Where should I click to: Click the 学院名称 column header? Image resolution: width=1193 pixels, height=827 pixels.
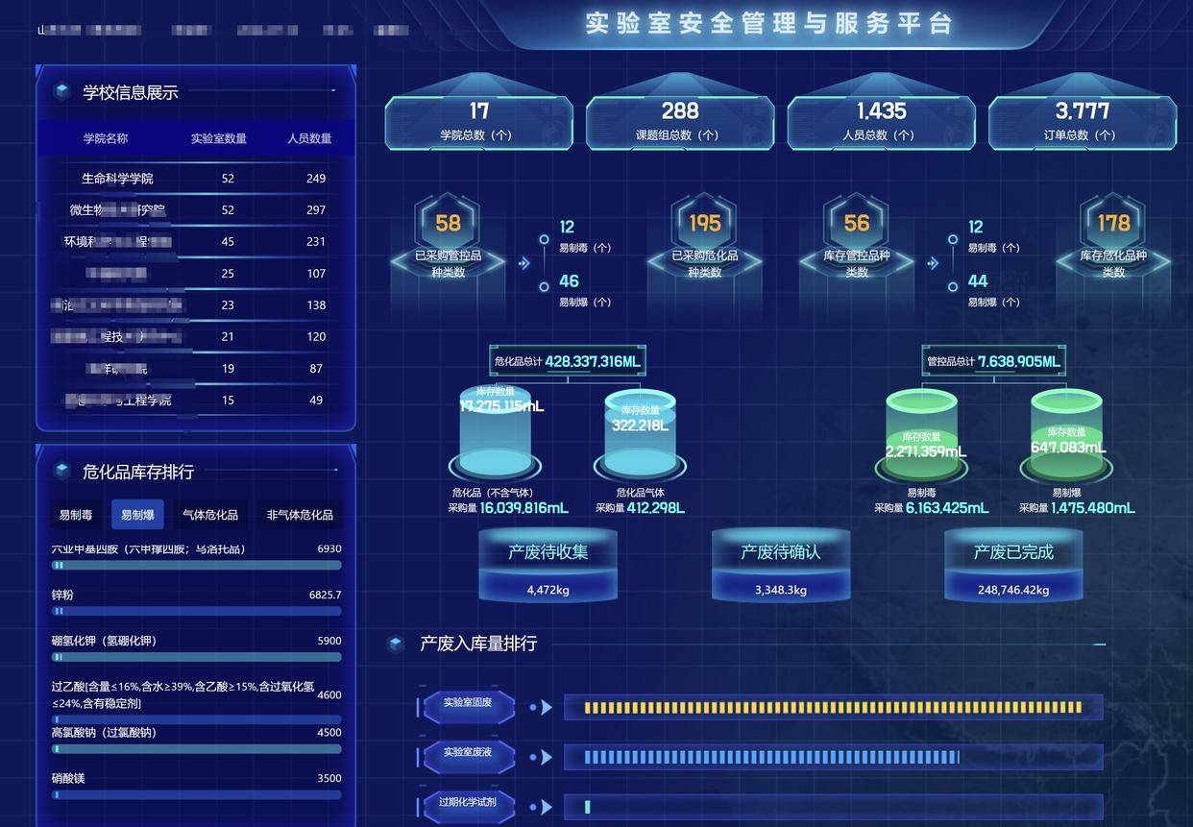click(x=106, y=138)
